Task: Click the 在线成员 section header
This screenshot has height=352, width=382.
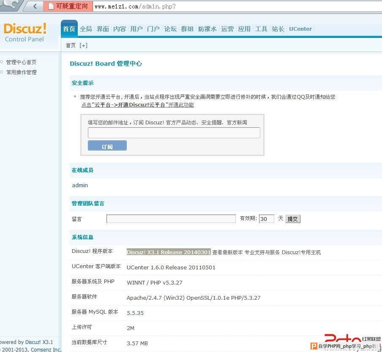Action: [82, 170]
